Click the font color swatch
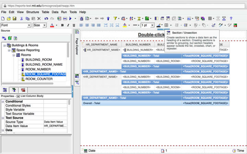The height and width of the screenshot is (154, 247). coord(52,25)
